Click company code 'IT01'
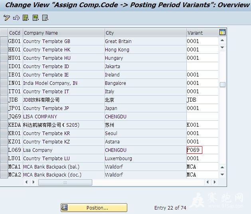The width and height of the screenshot is (251, 214). [x=14, y=91]
